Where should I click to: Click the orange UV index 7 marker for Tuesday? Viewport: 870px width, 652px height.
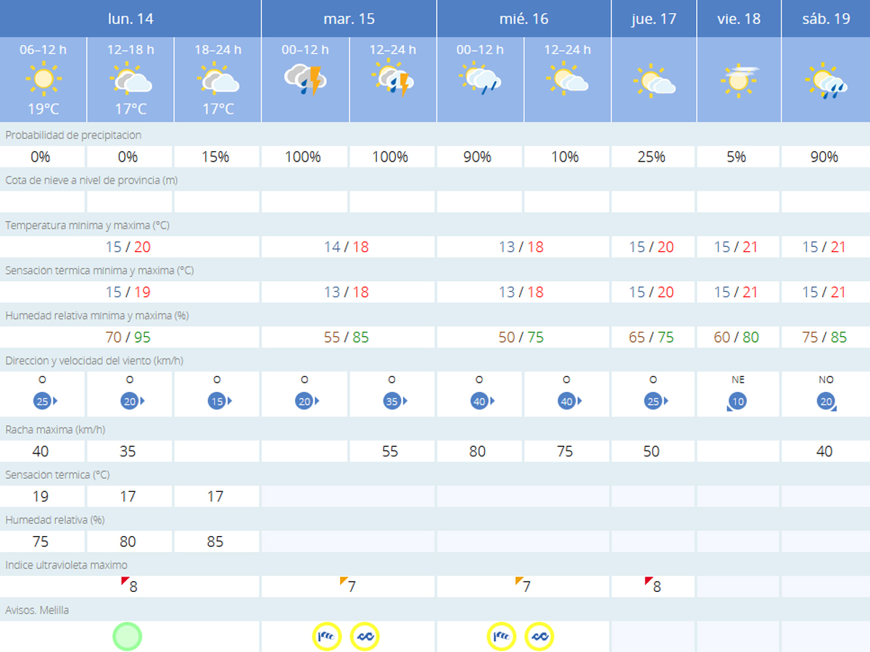344,580
